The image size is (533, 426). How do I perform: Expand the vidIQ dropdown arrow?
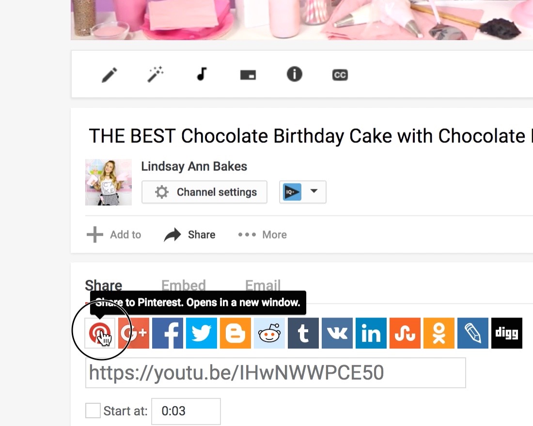[314, 191]
